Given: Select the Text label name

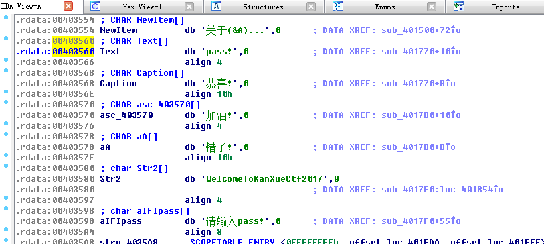Looking at the screenshot, I should pos(110,52).
